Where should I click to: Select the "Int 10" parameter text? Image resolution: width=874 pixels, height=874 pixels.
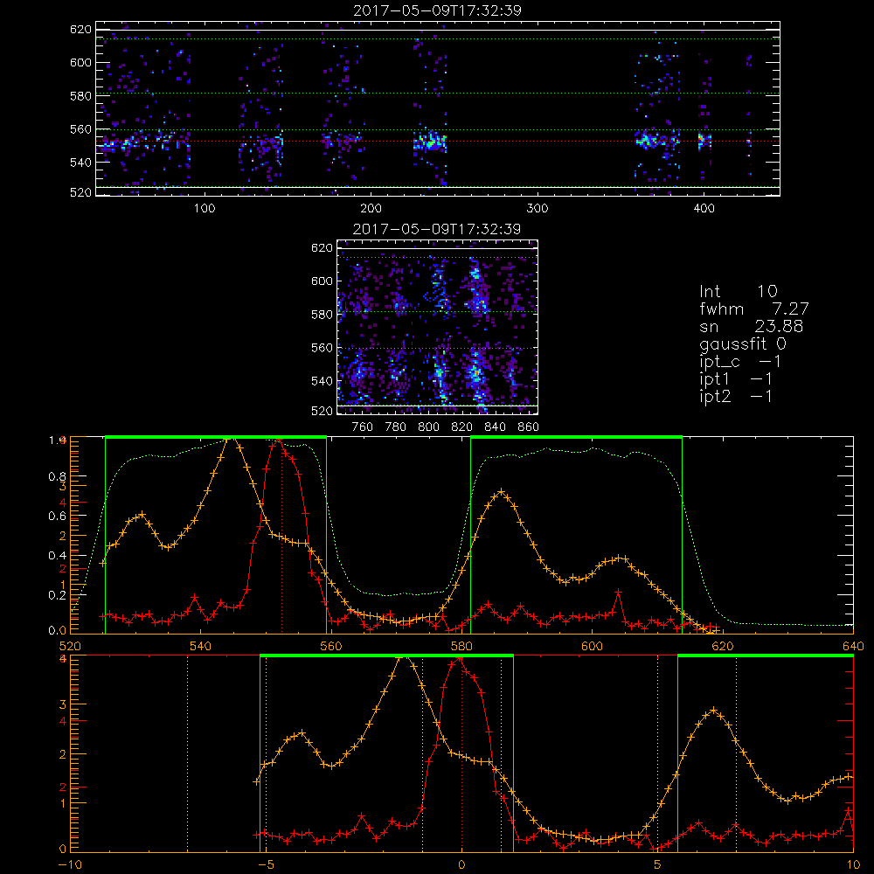click(738, 292)
